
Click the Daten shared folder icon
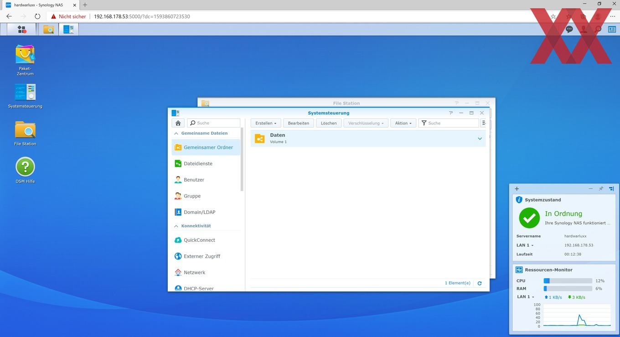pos(260,139)
